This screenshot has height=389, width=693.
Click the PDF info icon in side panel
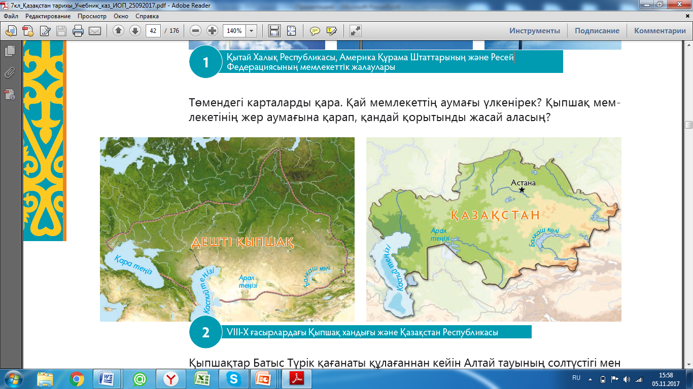pyautogui.click(x=10, y=94)
